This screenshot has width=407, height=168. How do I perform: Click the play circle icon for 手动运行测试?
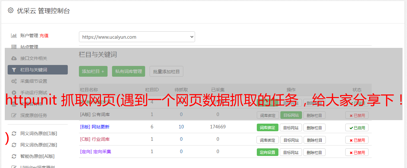pyautogui.click(x=14, y=93)
